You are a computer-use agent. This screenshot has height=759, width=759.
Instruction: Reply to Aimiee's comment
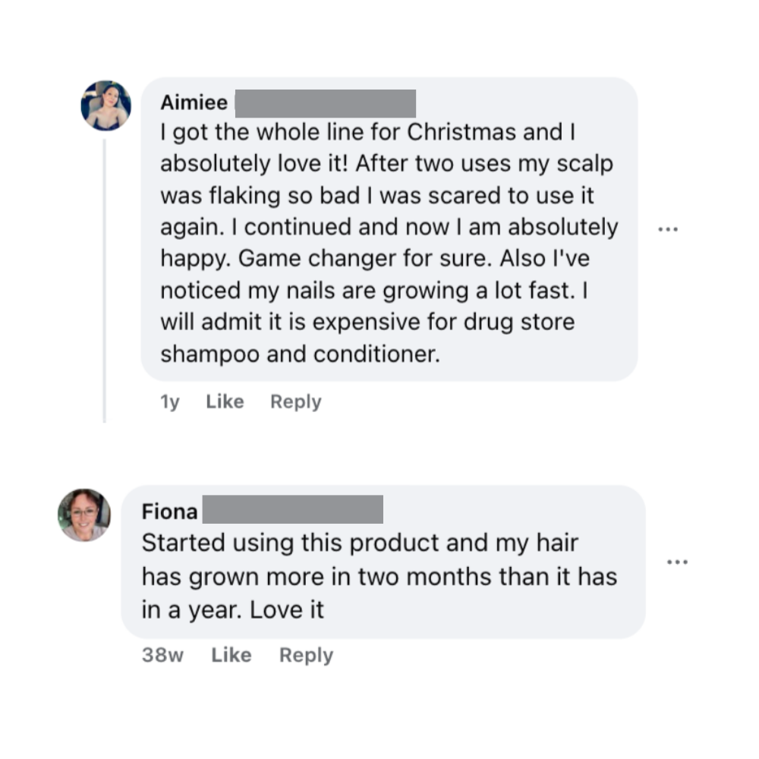(x=295, y=402)
